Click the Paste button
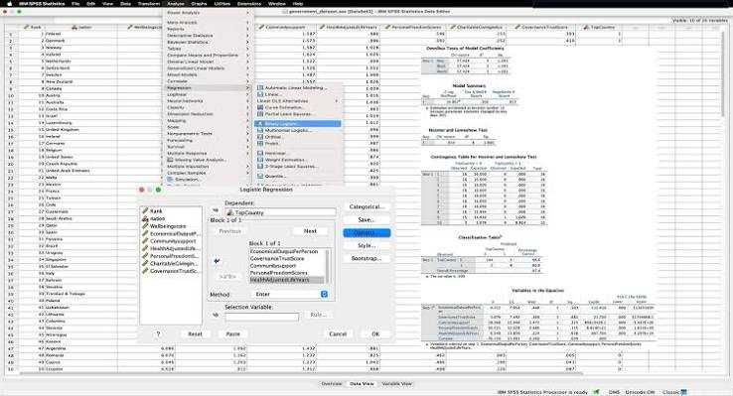Screen dimensions: 733x396 tap(232, 333)
